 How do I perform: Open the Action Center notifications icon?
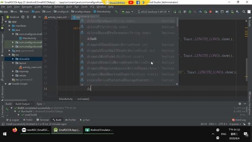[x=246, y=134]
